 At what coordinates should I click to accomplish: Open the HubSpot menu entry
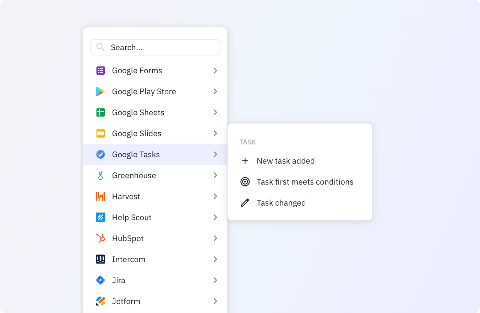click(155, 238)
